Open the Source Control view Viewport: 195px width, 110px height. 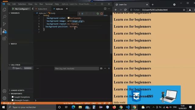pos(4,24)
